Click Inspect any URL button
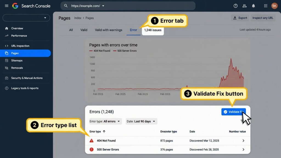This screenshot has width=281, height=158. click(x=263, y=18)
